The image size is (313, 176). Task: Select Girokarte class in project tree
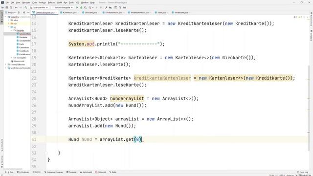[22, 37]
